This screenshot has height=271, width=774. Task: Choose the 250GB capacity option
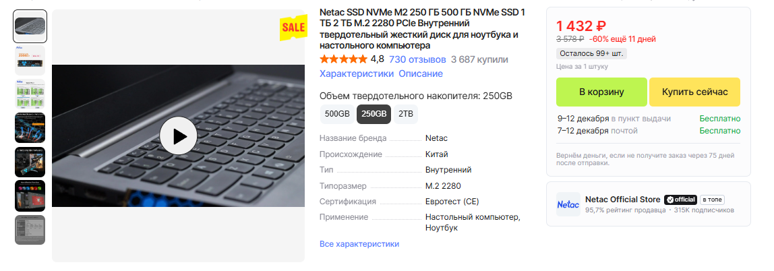[374, 114]
